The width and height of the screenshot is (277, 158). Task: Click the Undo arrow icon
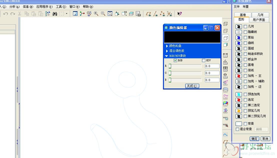pos(6,14)
